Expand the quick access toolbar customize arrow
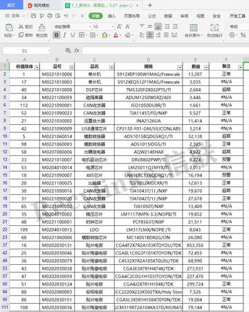 82,16
